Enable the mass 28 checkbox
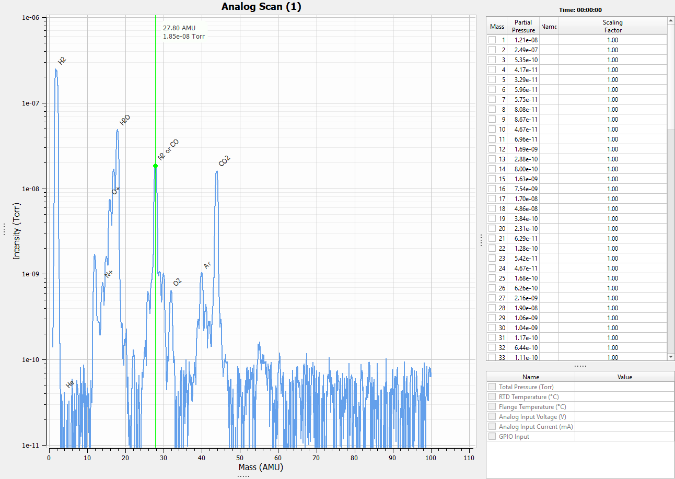Viewport: 675px width, 479px height. click(492, 308)
